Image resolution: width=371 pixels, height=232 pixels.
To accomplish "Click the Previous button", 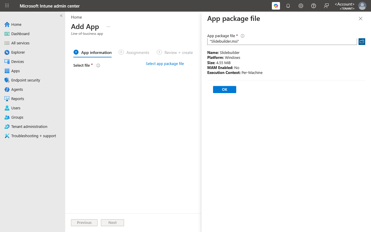I will (84, 223).
